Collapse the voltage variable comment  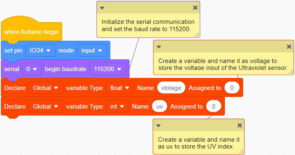pyautogui.click(x=159, y=47)
